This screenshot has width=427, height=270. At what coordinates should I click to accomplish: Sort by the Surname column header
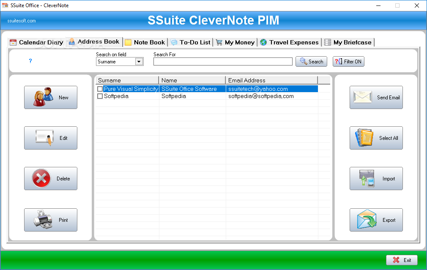127,80
